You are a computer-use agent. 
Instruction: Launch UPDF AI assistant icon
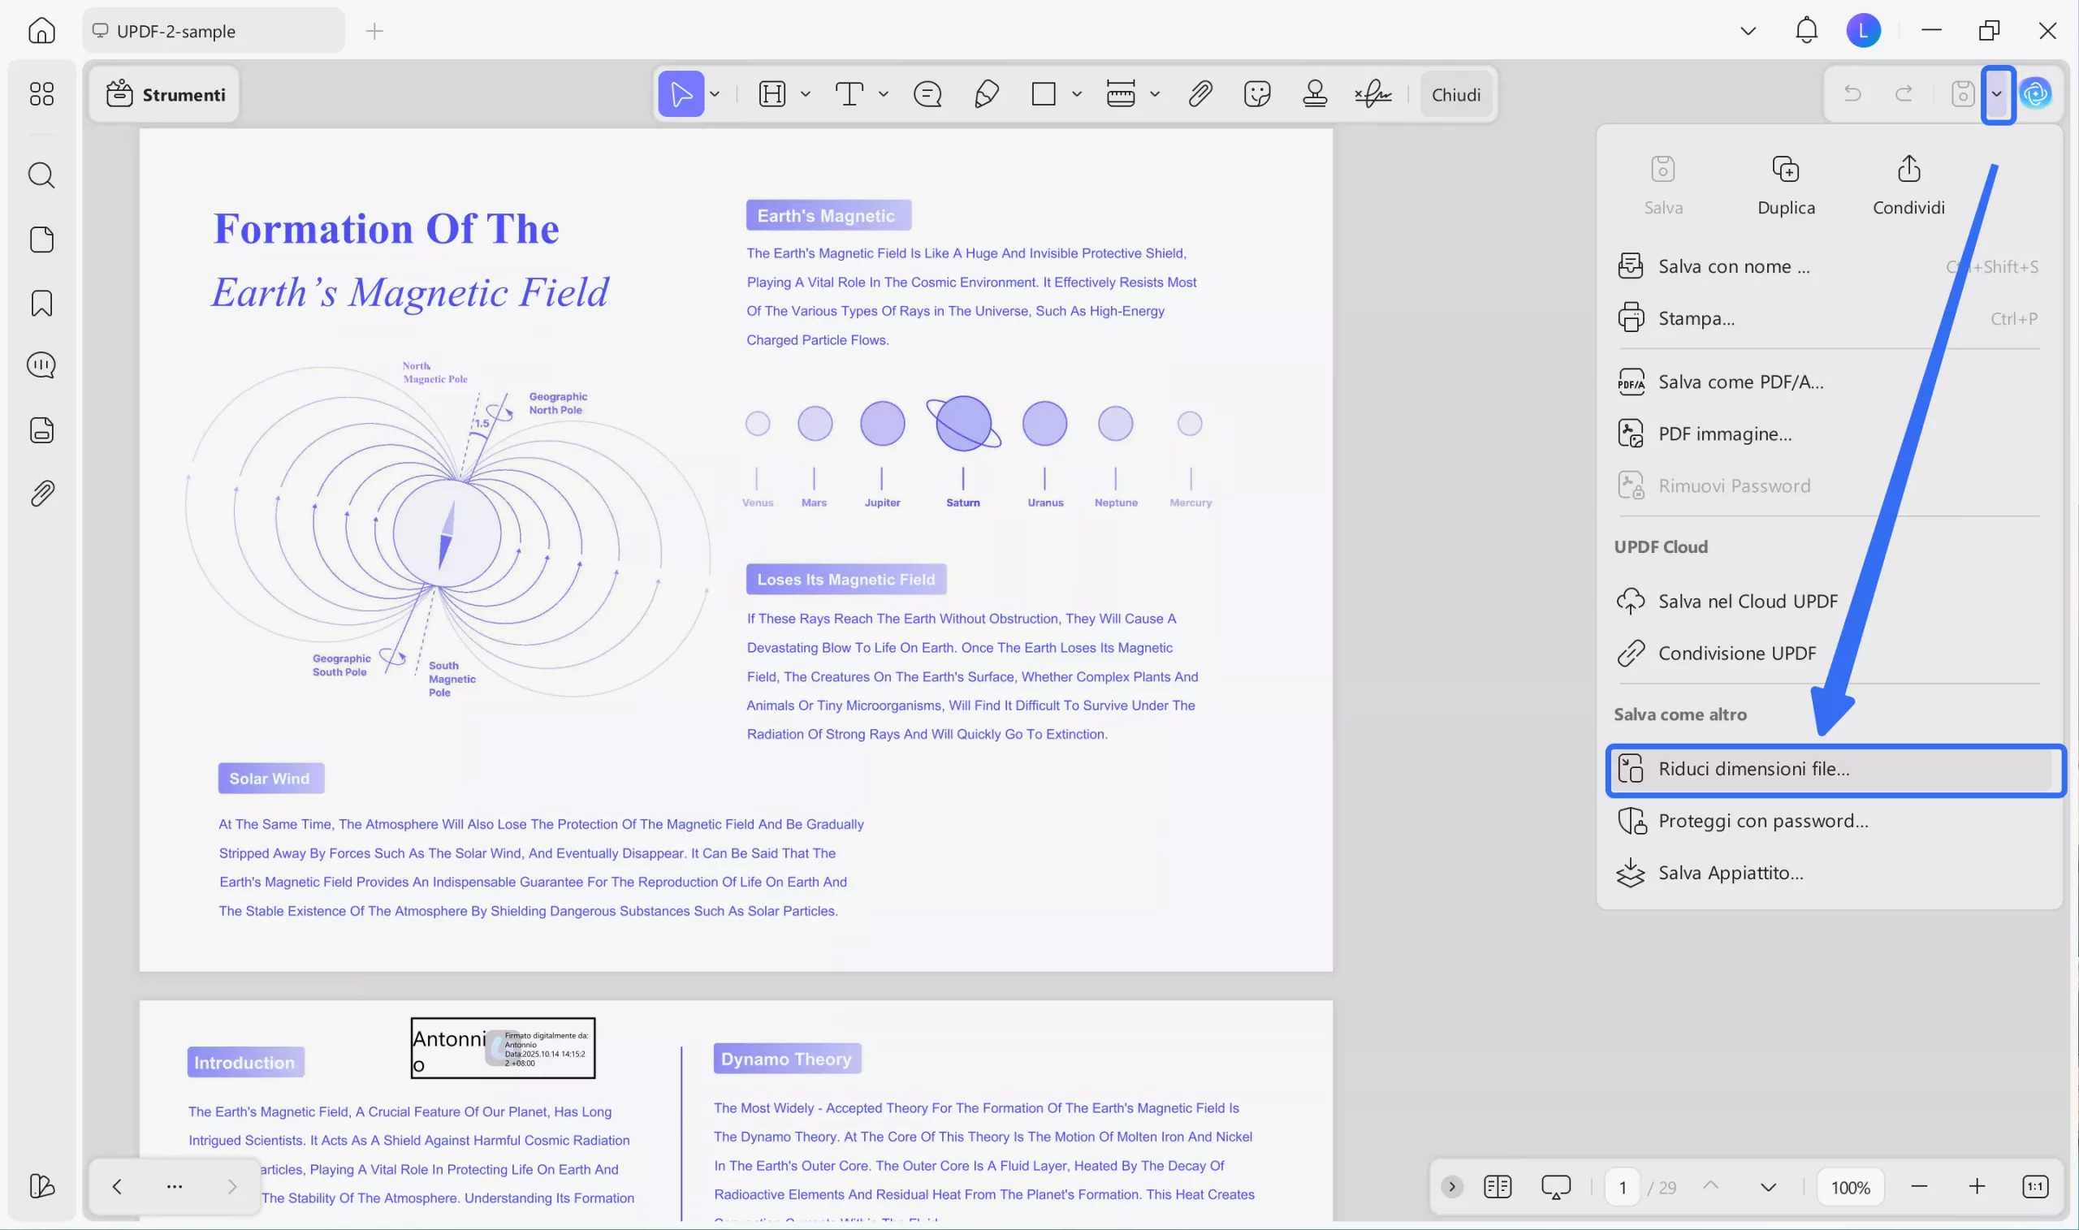[2035, 94]
